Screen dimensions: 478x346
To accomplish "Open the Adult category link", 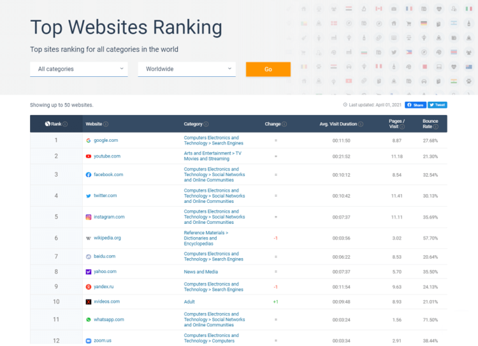I will click(x=189, y=302).
